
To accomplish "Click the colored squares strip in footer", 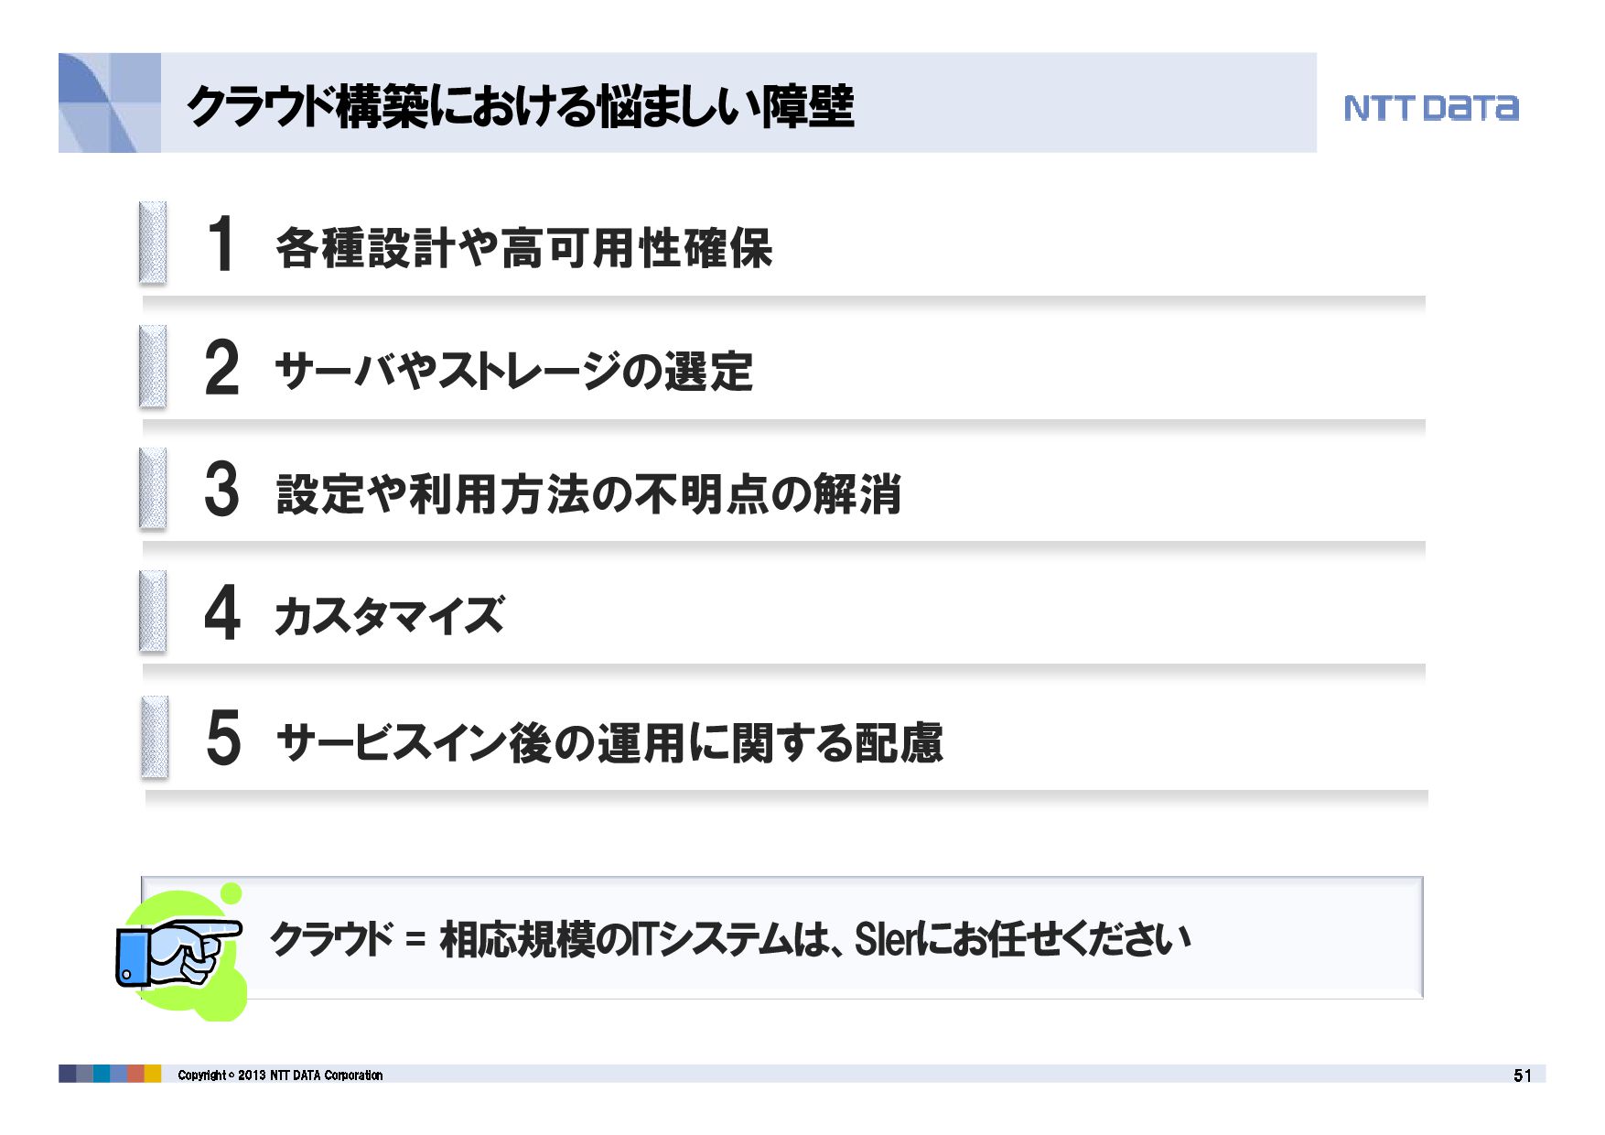I will coord(110,1074).
